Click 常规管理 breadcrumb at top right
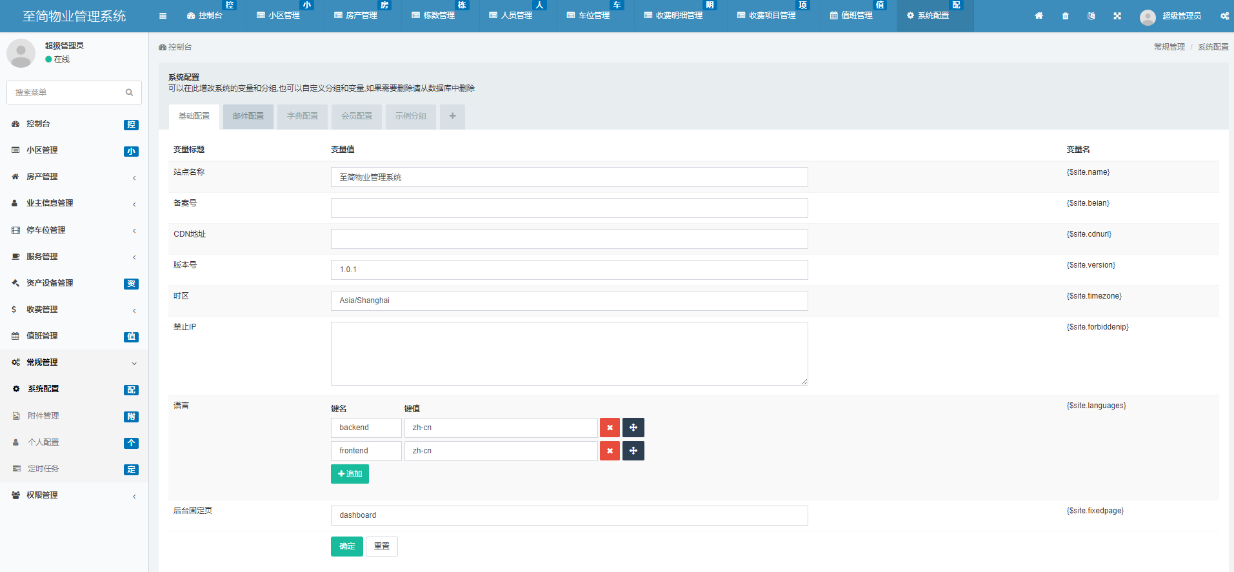 (x=1169, y=47)
